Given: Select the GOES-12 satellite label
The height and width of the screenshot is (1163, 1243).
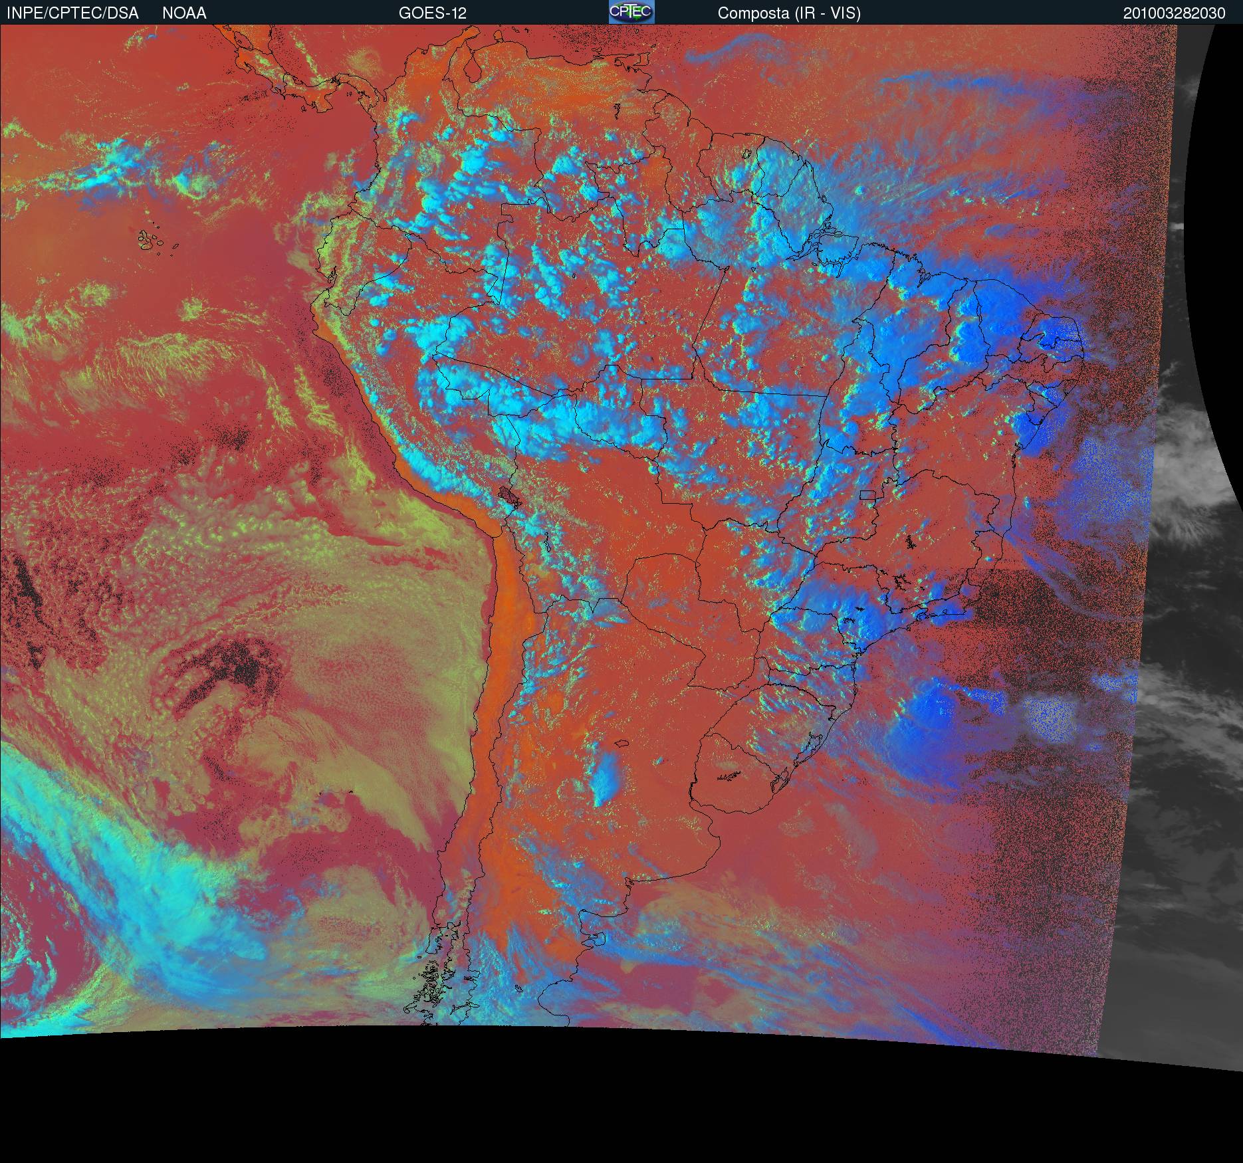Looking at the screenshot, I should pyautogui.click(x=432, y=13).
